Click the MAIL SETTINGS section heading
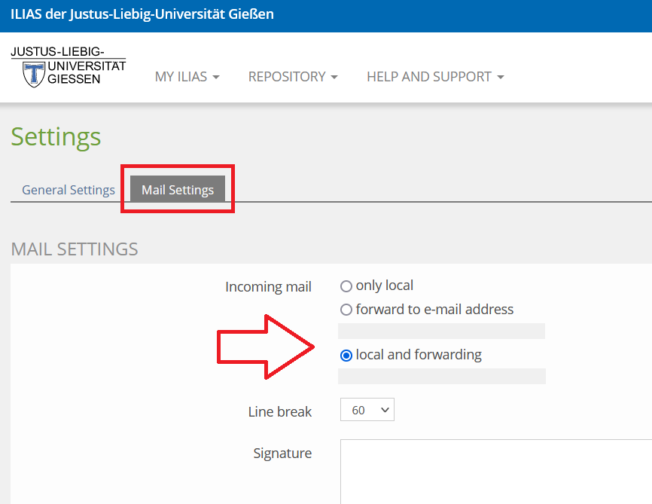This screenshot has width=652, height=504. tap(75, 249)
